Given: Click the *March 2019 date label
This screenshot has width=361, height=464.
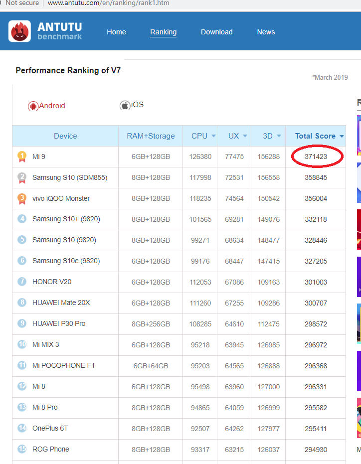Looking at the screenshot, I should [x=330, y=78].
